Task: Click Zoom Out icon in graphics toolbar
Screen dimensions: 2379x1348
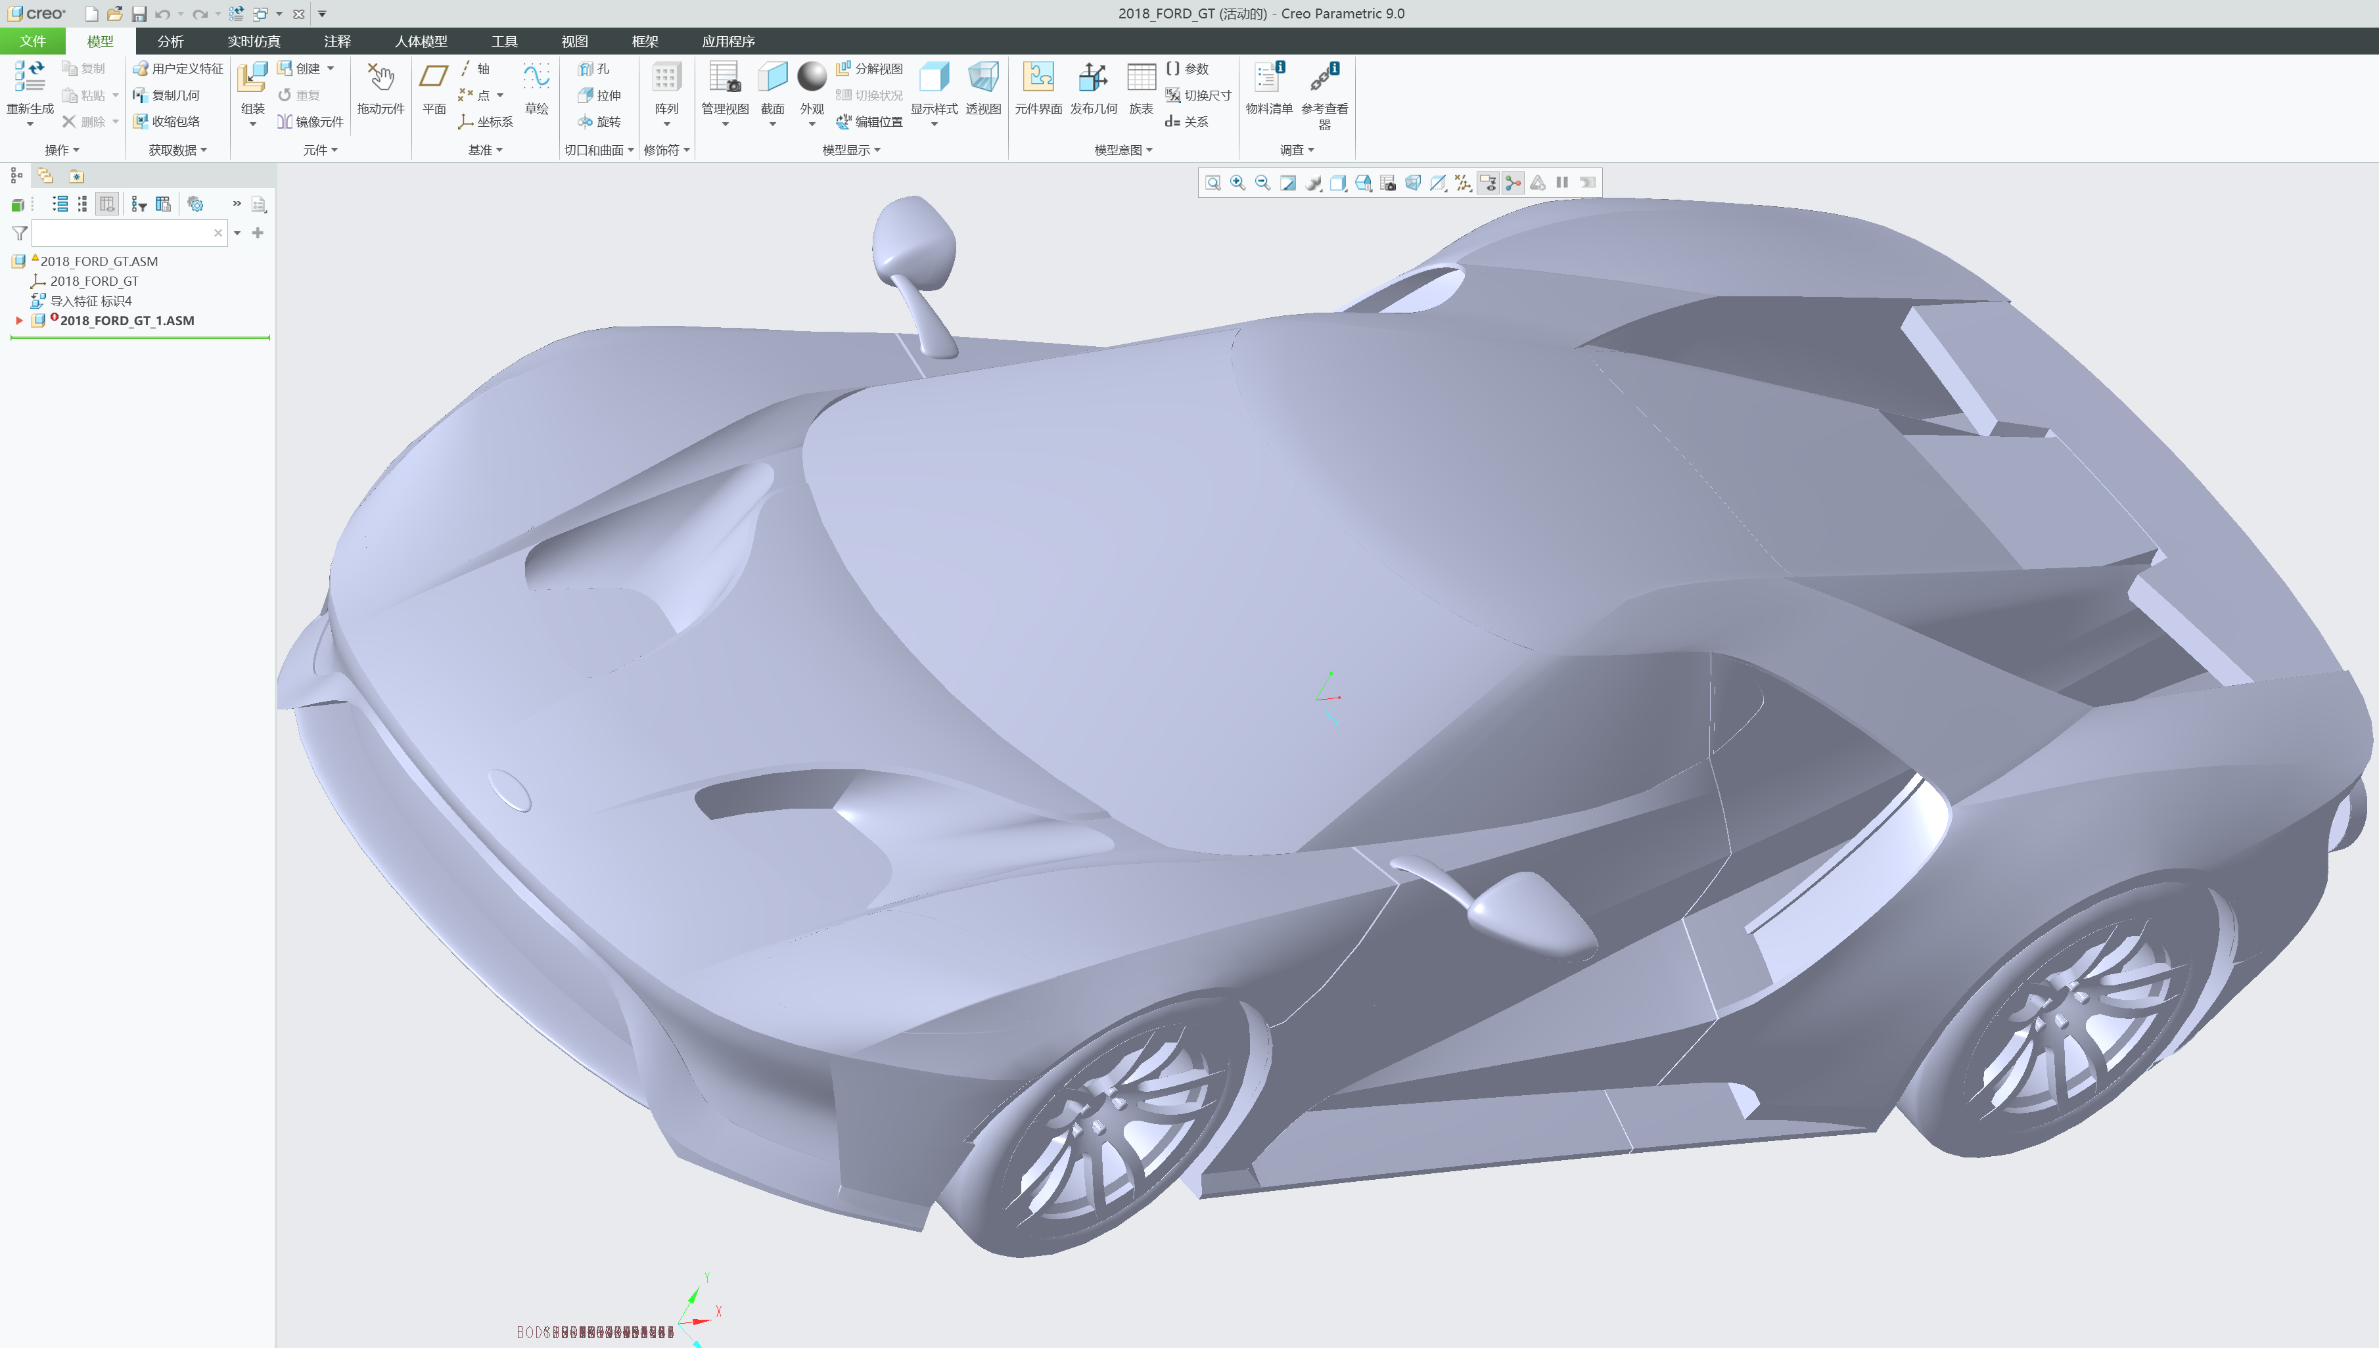Action: click(1263, 183)
